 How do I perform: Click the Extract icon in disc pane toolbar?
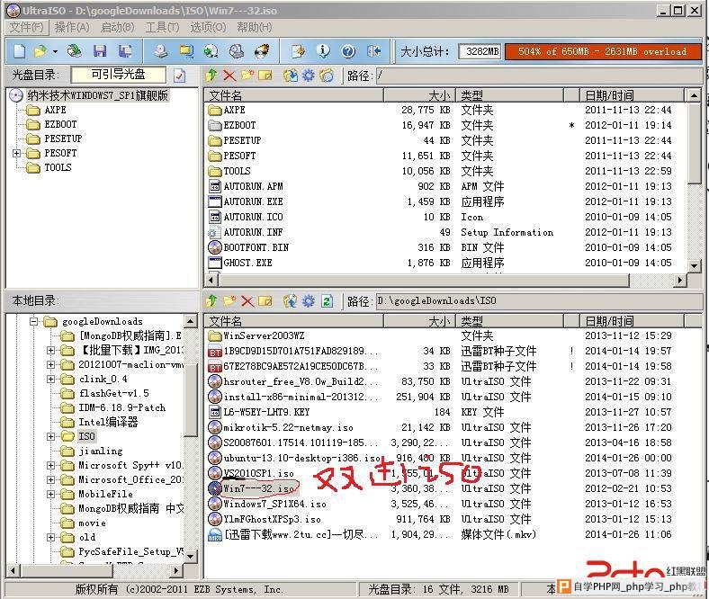coord(291,75)
